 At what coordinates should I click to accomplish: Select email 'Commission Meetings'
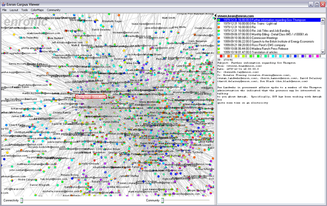[269, 38]
